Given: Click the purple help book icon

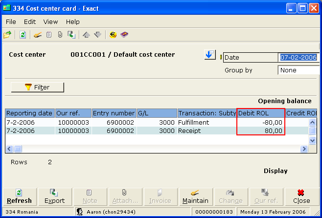Looking at the screenshot, I should click(124, 35).
